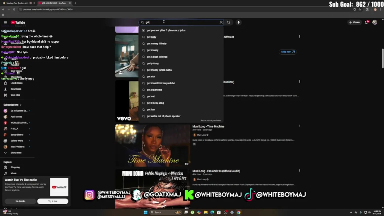384x216 pixels.
Task: Focus the YouTube search input
Action: (181, 22)
